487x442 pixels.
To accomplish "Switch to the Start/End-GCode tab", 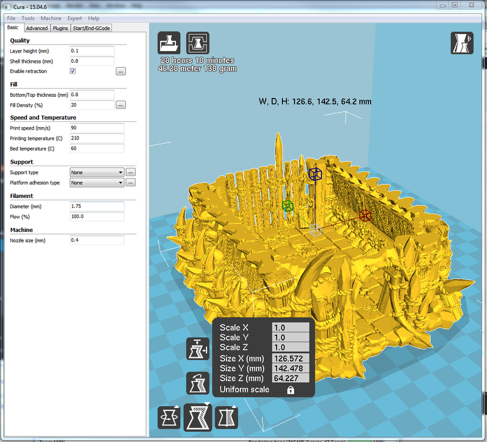I will tap(91, 28).
